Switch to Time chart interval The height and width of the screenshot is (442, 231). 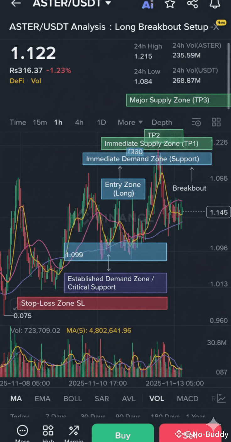click(18, 122)
